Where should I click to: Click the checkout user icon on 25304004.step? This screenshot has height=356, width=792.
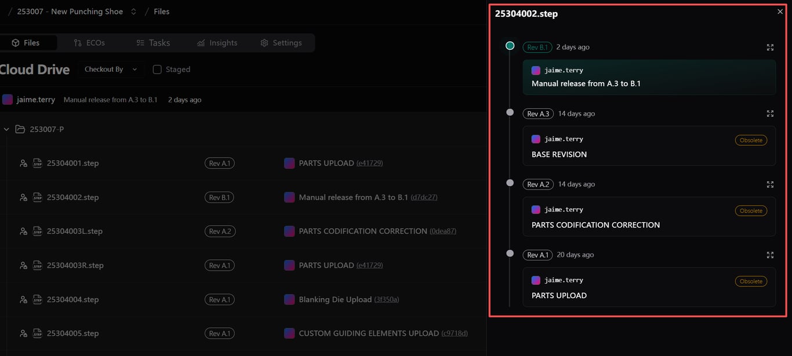[23, 299]
